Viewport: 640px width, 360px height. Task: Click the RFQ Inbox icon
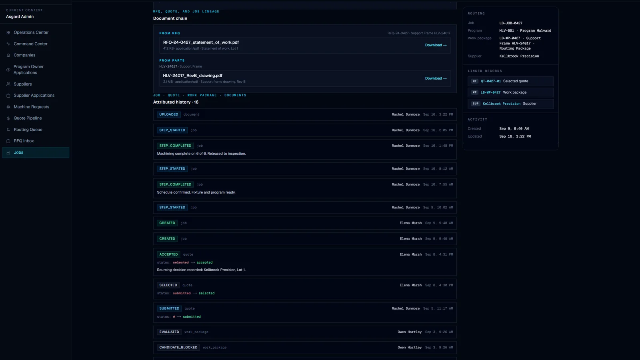pos(8,141)
